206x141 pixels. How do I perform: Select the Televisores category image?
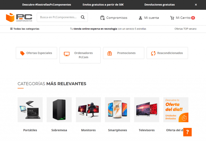147,110
